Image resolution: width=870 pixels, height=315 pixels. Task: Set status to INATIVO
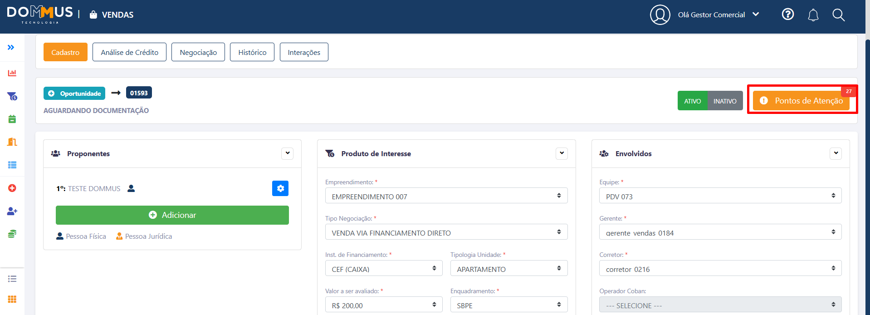(x=724, y=101)
